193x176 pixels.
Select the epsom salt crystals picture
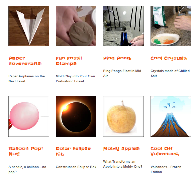pyautogui.click(x=171, y=26)
